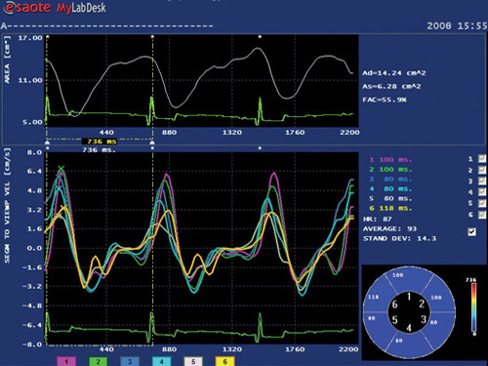The height and width of the screenshot is (366, 488).
Task: Toggle the checkbox for curve 1
Action: pyautogui.click(x=482, y=159)
